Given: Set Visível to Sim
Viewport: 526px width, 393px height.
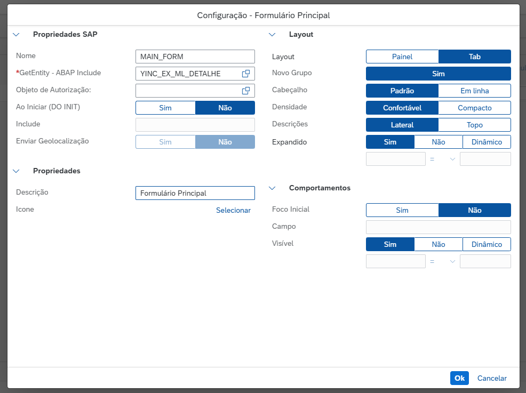Looking at the screenshot, I should point(390,244).
